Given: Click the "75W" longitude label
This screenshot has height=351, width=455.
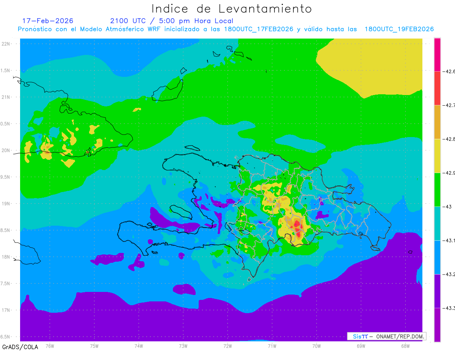Looking at the screenshot, I should click(94, 346).
